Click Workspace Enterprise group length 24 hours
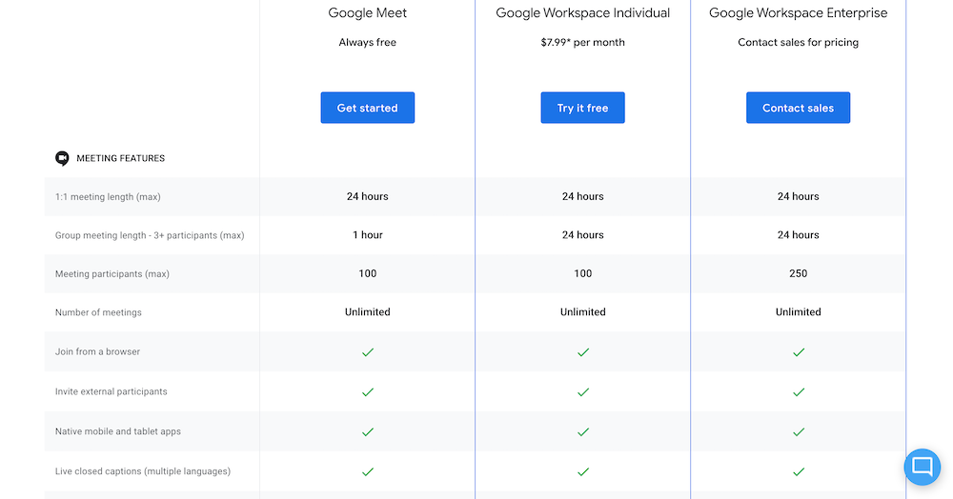953x499 pixels. tap(798, 235)
